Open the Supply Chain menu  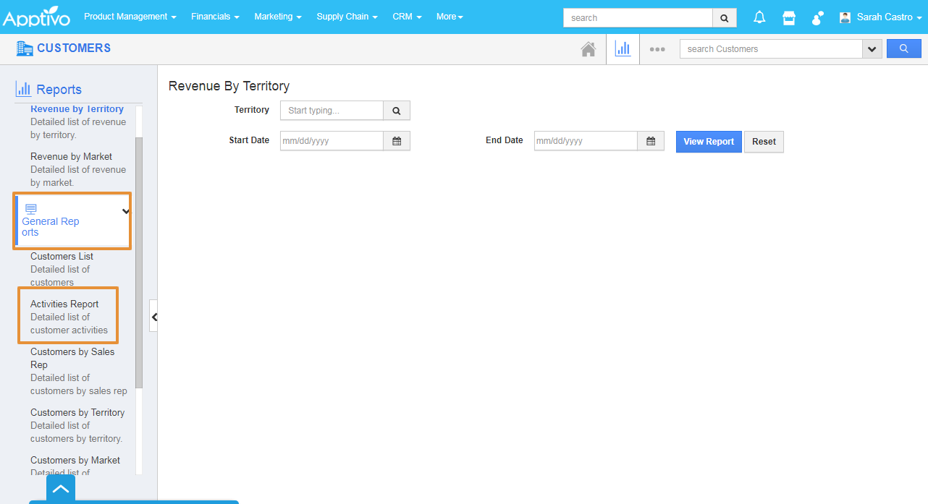tap(347, 17)
